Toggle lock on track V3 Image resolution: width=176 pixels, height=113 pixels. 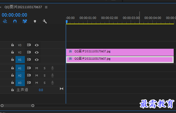[x=13, y=45]
